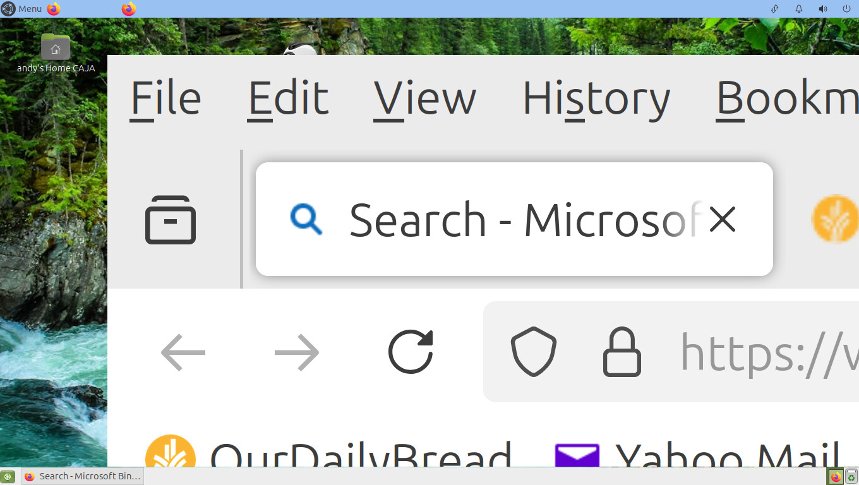Click the volume icon in system tray
The height and width of the screenshot is (485, 859).
pyautogui.click(x=823, y=9)
